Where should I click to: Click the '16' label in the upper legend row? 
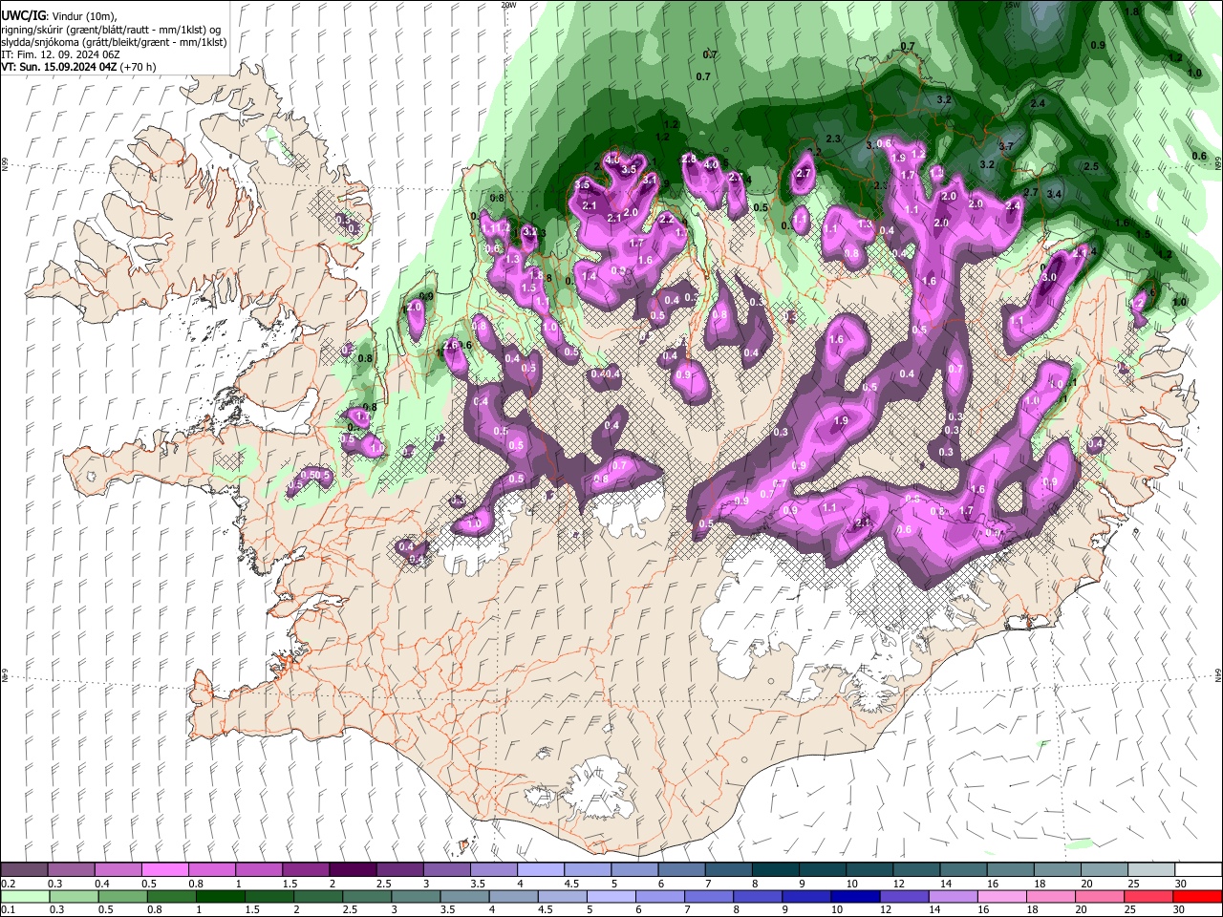click(994, 884)
